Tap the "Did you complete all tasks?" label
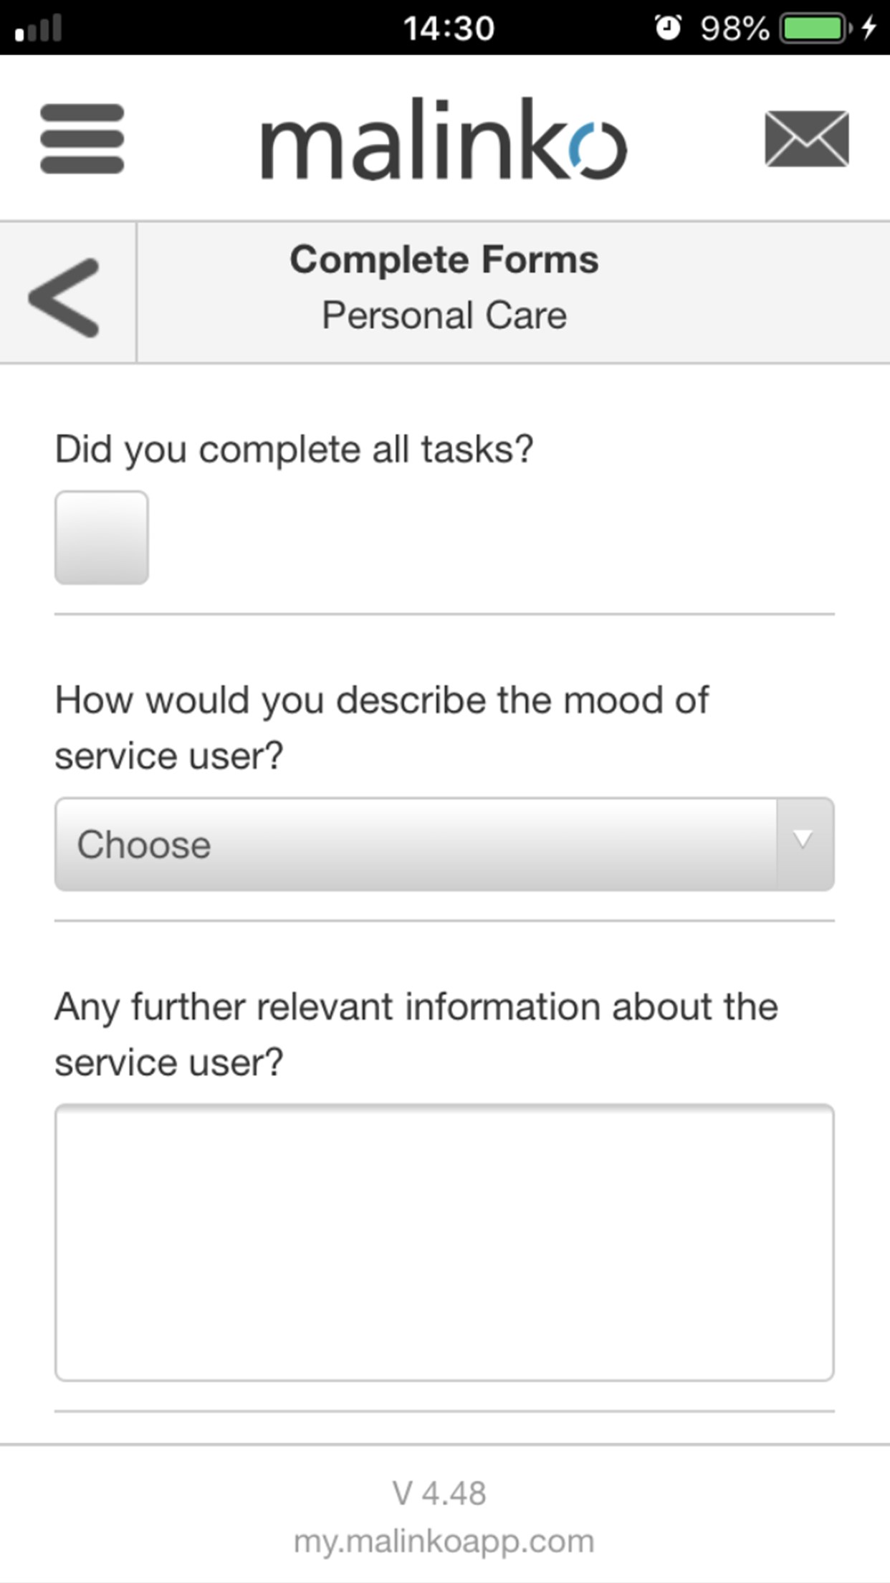Viewport: 890px width, 1583px height. (x=294, y=450)
